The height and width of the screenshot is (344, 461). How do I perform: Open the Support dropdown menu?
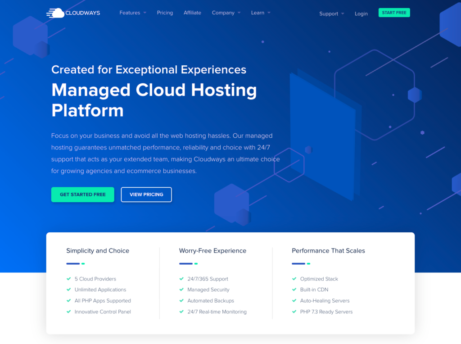(331, 14)
